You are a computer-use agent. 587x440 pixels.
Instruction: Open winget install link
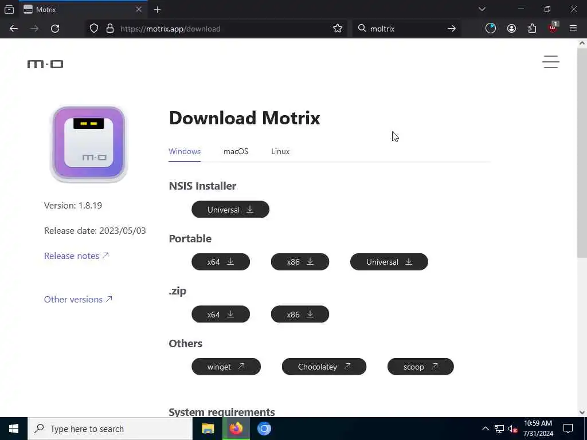coord(226,367)
